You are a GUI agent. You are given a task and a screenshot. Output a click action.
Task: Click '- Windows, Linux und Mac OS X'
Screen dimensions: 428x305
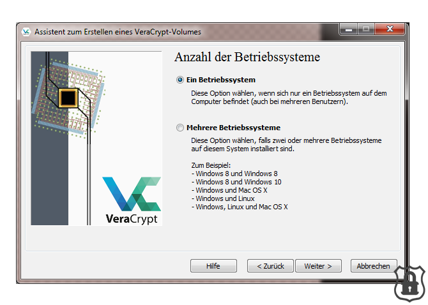pos(240,207)
